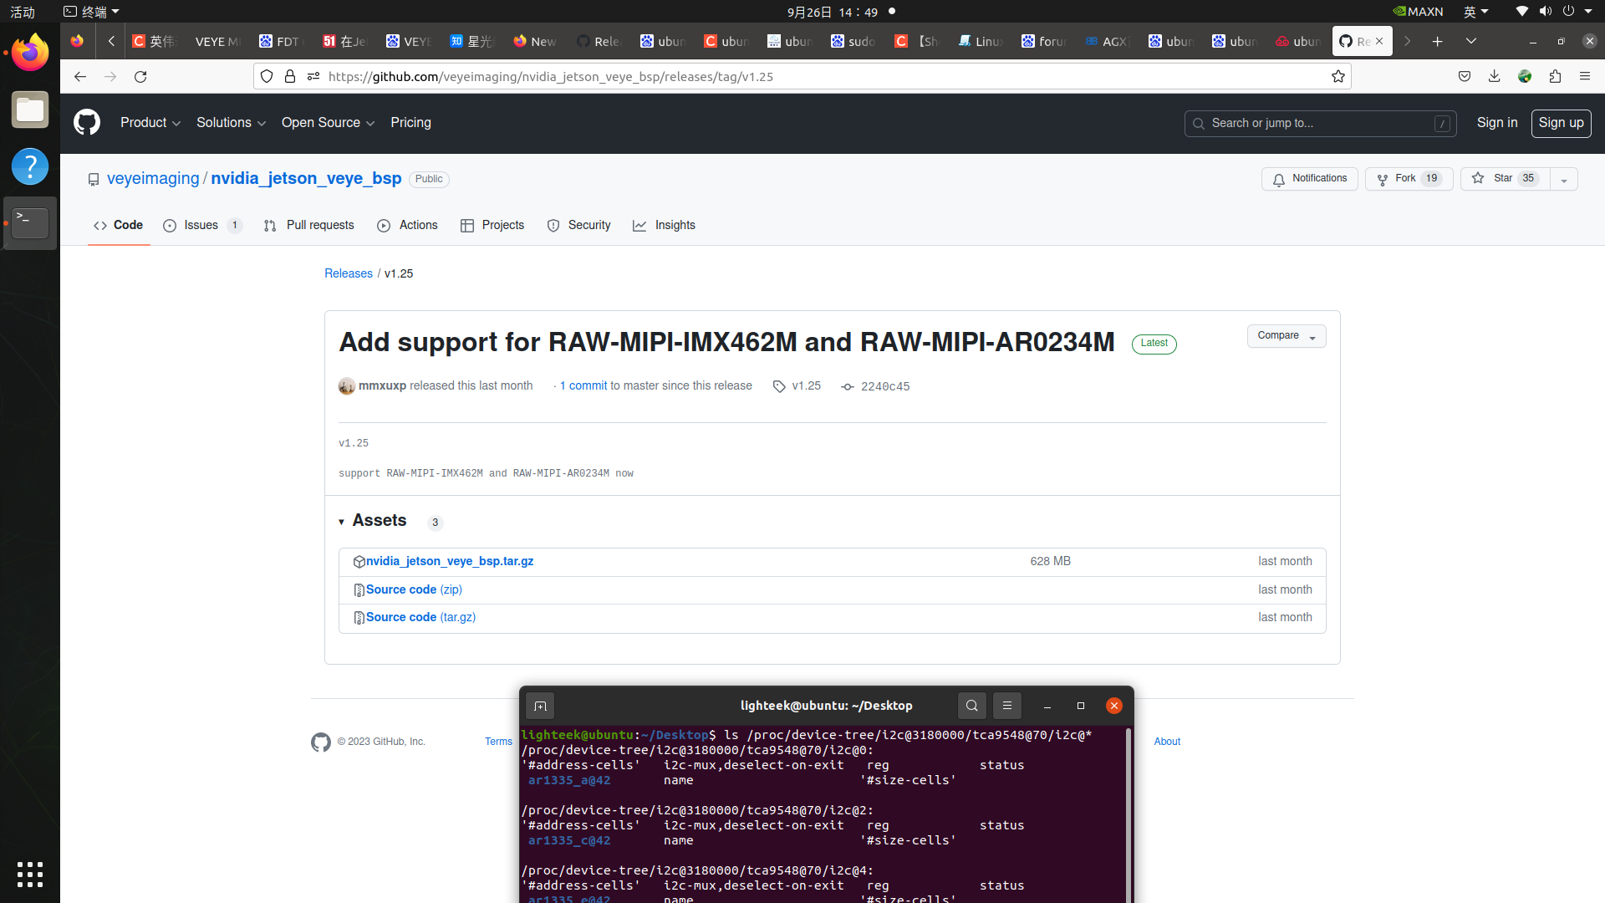Open Firefox extensions puzzle icon
The image size is (1605, 903).
[1555, 76]
